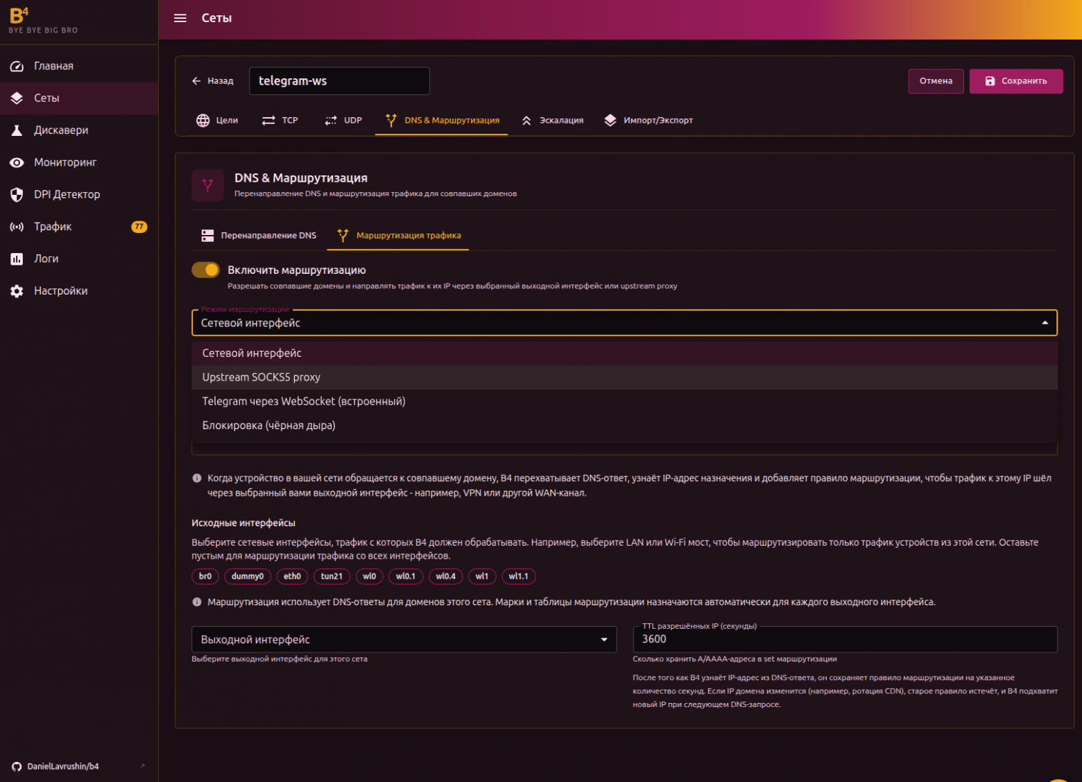The width and height of the screenshot is (1082, 782).
Task: Go back with the Назад button
Action: pos(213,81)
